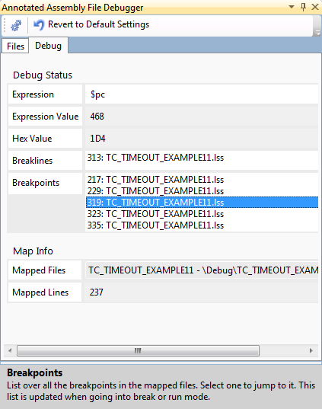Image resolution: width=322 pixels, height=409 pixels.
Task: Click the scroll right arrow
Action: [x=311, y=350]
